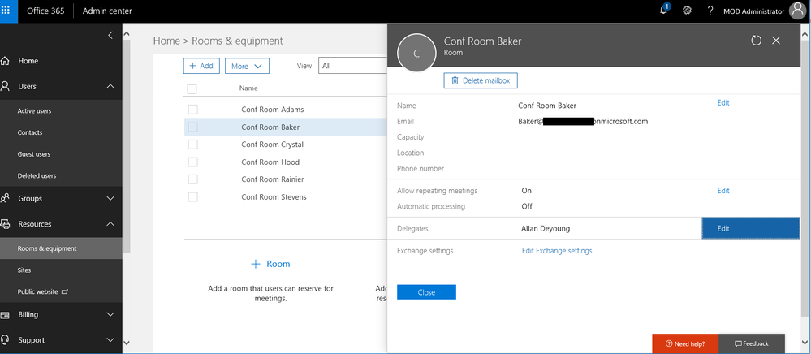Viewport: 811px width, 354px height.
Task: Tick the Conf Room Crystal checkbox
Action: pos(193,144)
